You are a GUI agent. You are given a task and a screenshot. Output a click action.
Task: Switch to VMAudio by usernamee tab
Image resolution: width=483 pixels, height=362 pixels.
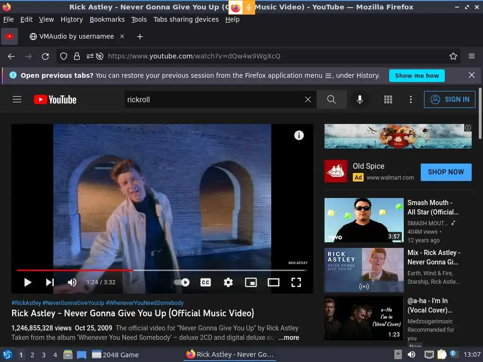point(76,36)
